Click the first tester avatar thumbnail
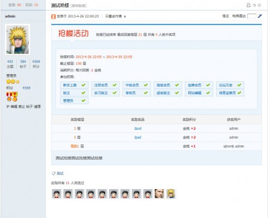This screenshot has width=270, height=218. 56,193
